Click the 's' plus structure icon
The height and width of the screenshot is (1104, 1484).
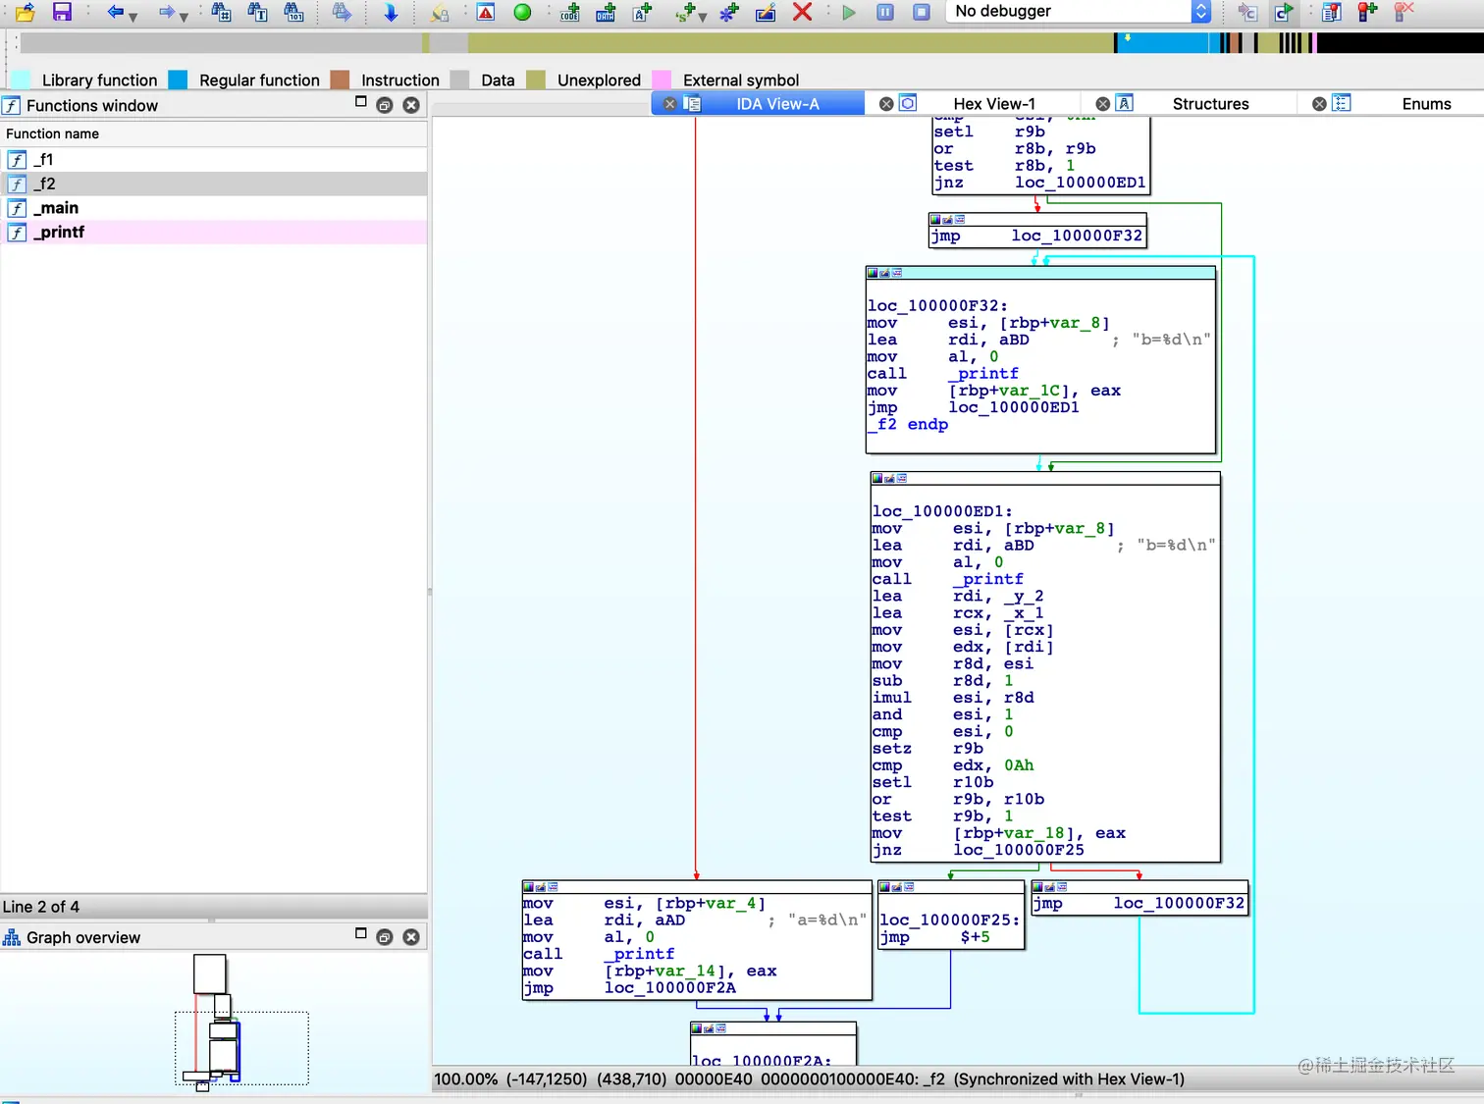(686, 12)
